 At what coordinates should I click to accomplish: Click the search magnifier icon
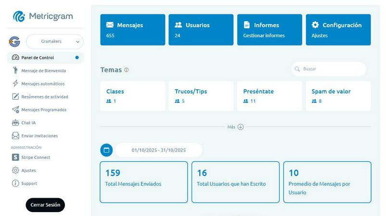(297, 69)
